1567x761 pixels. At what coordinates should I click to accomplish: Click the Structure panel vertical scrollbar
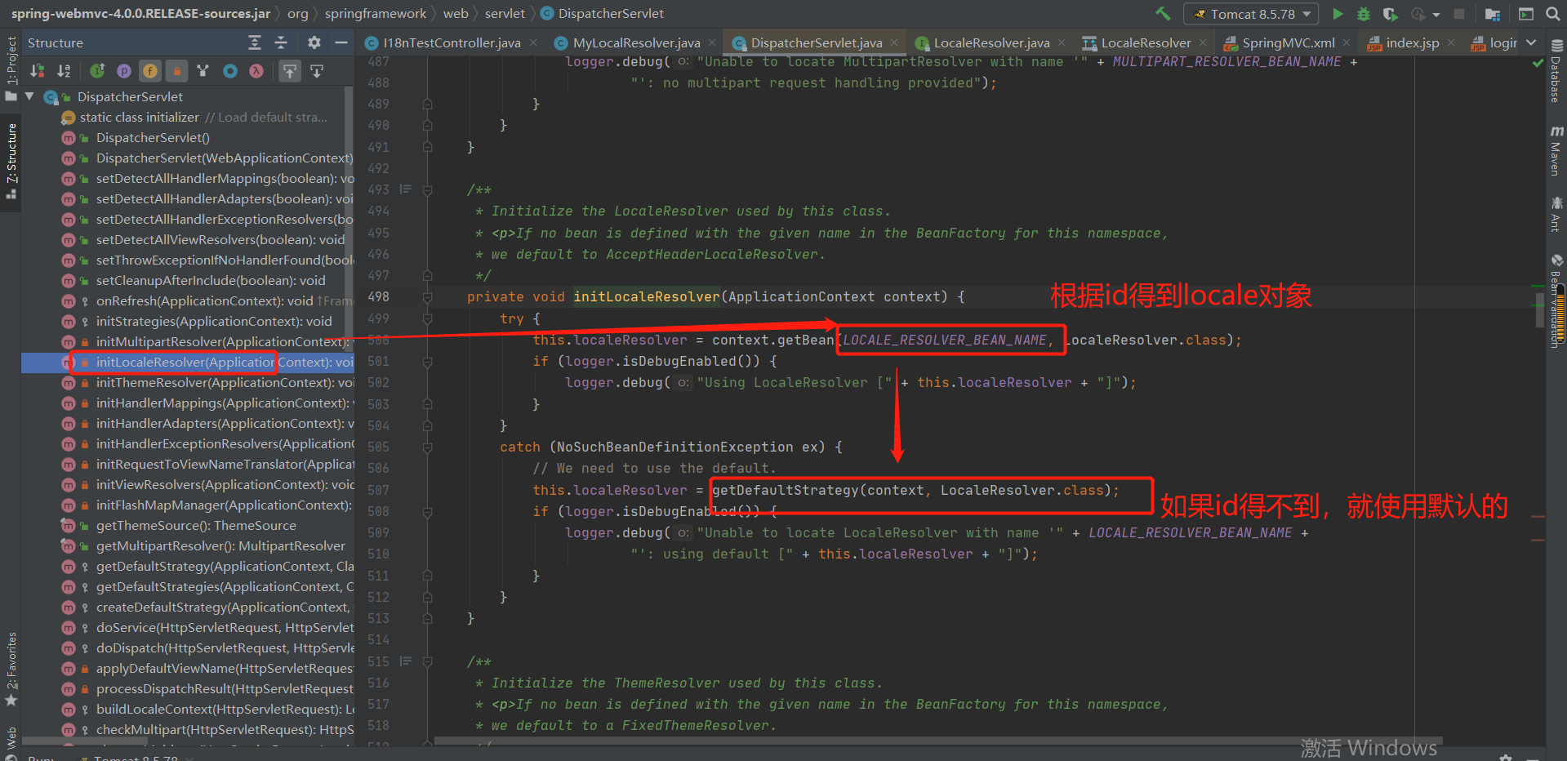349,220
